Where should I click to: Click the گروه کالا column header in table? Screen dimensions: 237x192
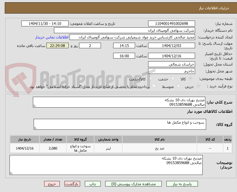point(80,139)
